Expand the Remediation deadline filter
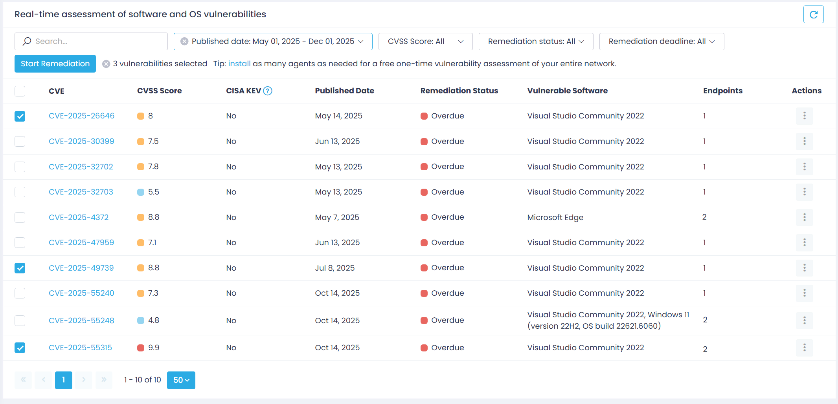The width and height of the screenshot is (838, 404). [x=662, y=41]
